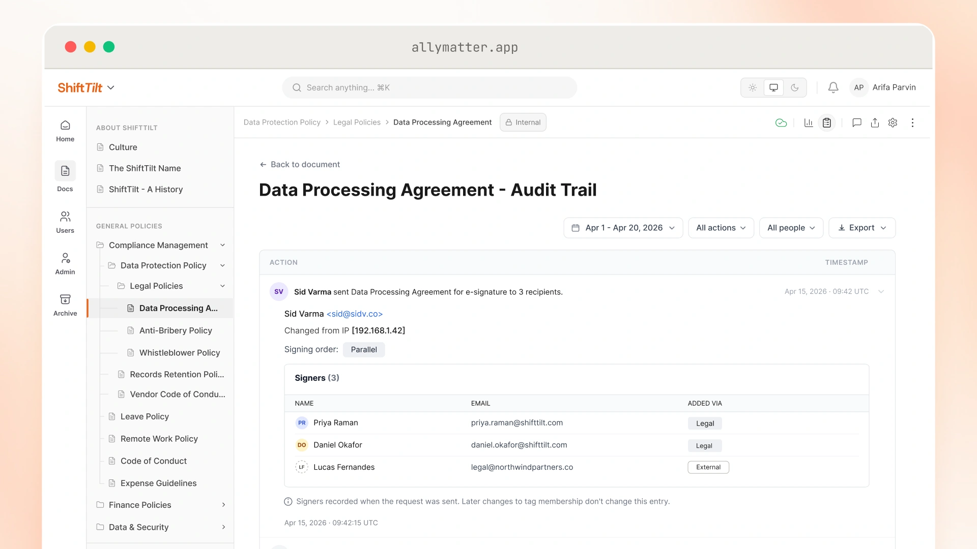Open the Docs section icon
The height and width of the screenshot is (549, 977).
65,171
